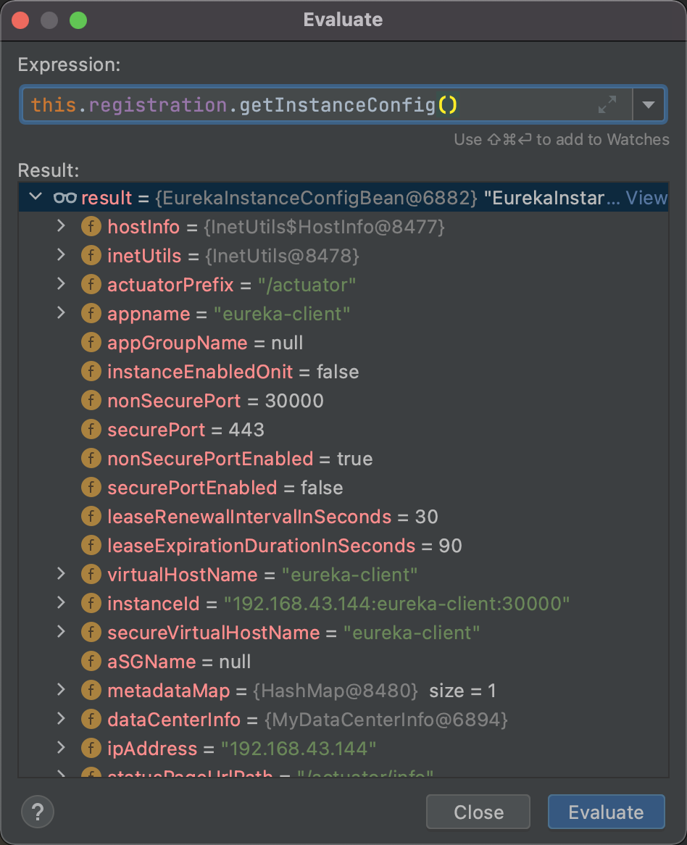Click the field icon next to appGroupName

[x=91, y=343]
